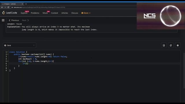The width and height of the screenshot is (185, 104).
Task: Collapse code fold arrow on line 5
Action: tap(8, 61)
